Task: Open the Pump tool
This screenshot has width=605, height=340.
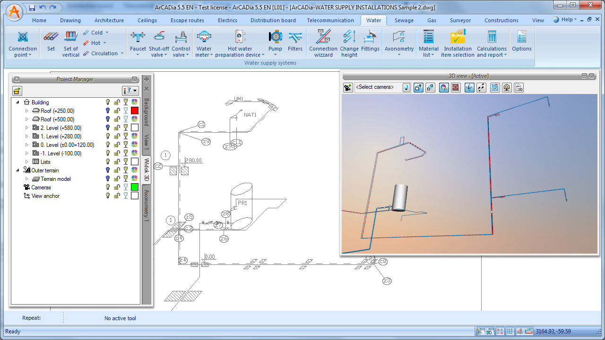Action: 275,38
